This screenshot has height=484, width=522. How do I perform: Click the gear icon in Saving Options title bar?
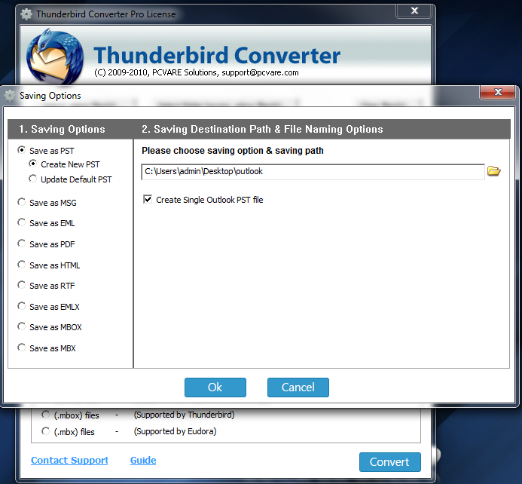click(x=10, y=96)
